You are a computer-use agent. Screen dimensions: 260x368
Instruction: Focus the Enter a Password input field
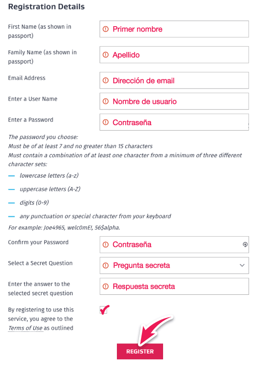174,122
